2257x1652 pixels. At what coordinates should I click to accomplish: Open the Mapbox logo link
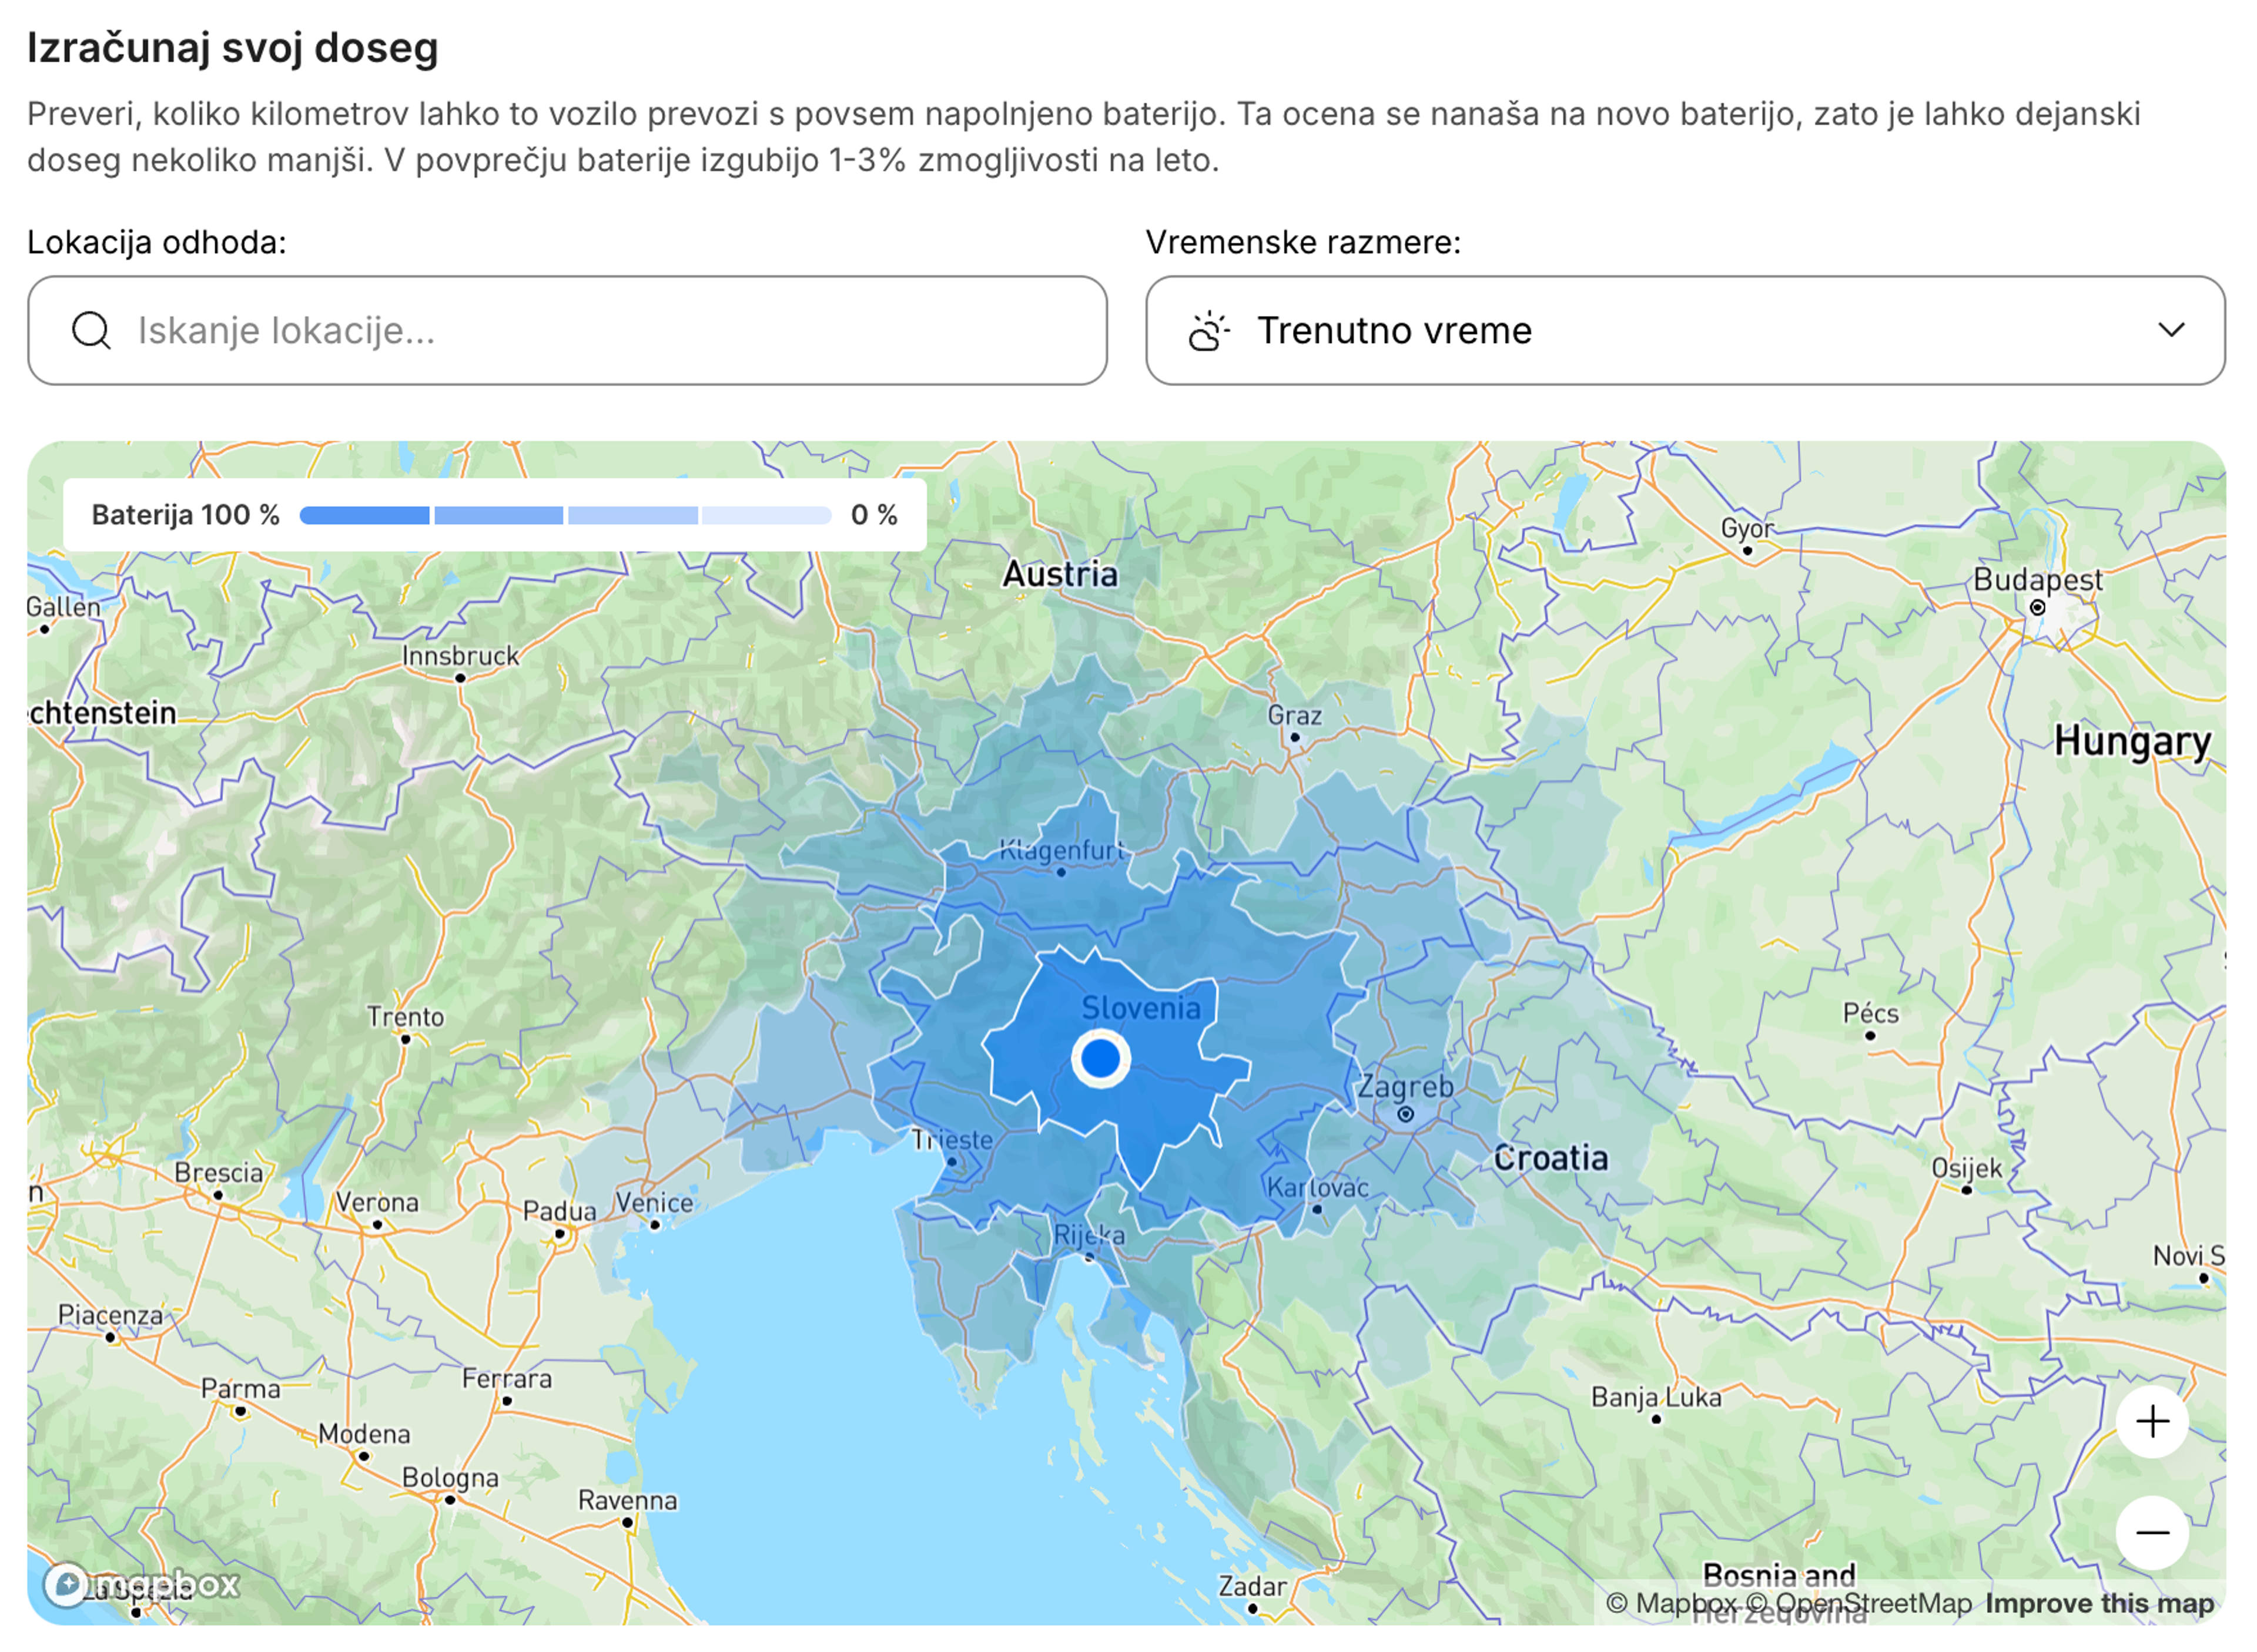pyautogui.click(x=141, y=1585)
